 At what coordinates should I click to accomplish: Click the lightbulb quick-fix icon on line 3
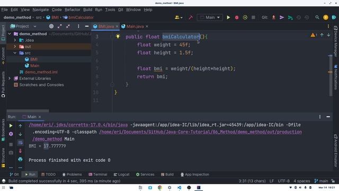click(118, 36)
